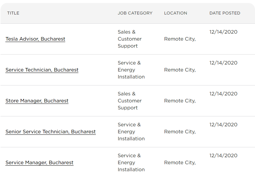Click the 12/14/2020 date in Tesla Advisor row
The width and height of the screenshot is (255, 186).
[x=223, y=32]
